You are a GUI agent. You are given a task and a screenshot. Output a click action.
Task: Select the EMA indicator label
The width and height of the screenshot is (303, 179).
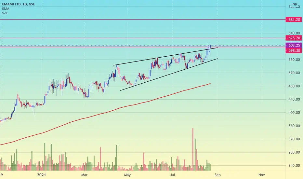click(x=6, y=9)
